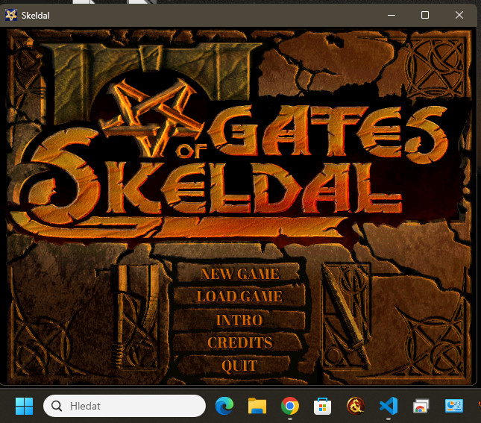
Task: Switch to Google Chrome in taskbar
Action: tap(290, 406)
